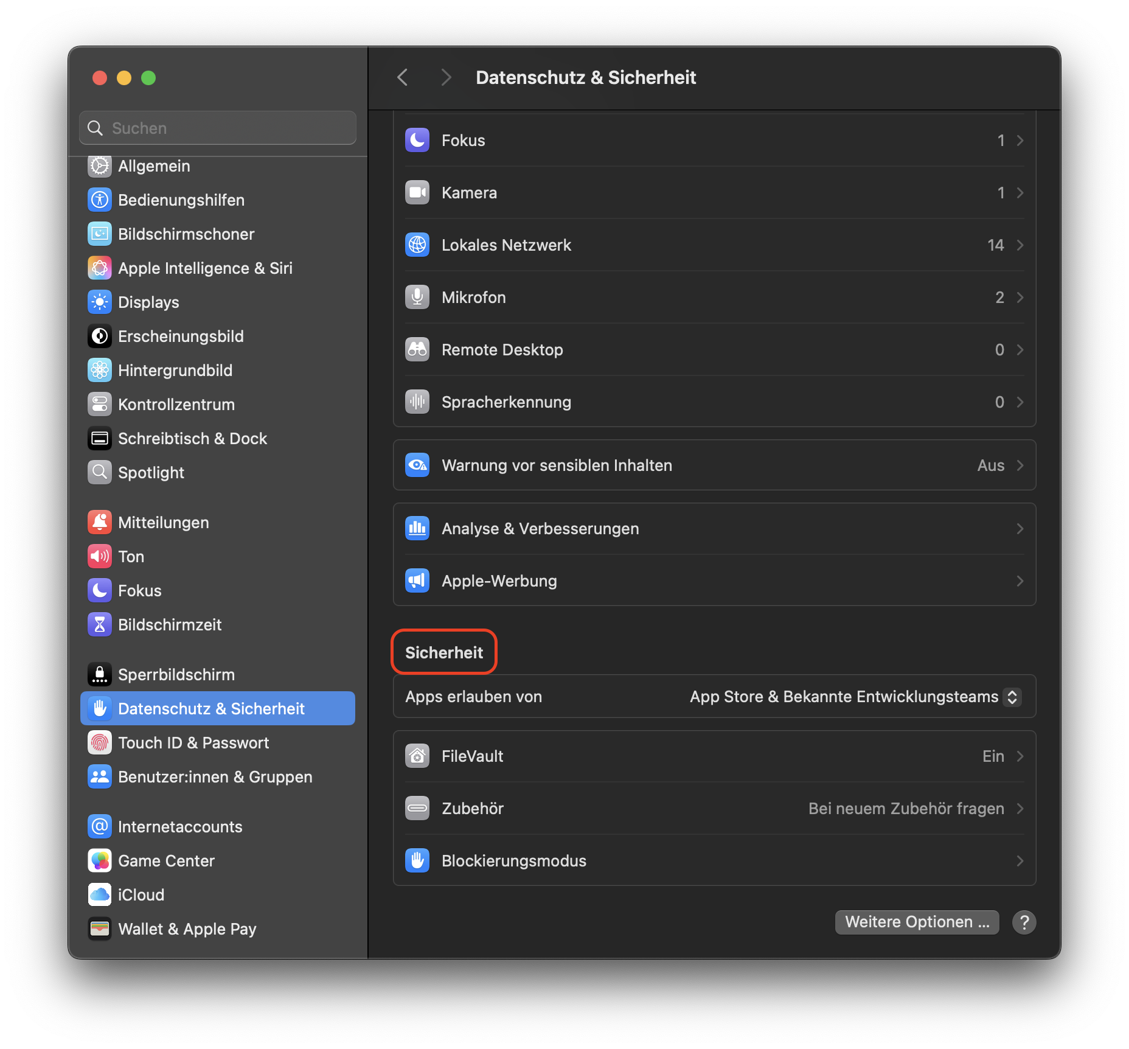Click the Weitere Optionen button
The width and height of the screenshot is (1129, 1049).
pos(916,922)
